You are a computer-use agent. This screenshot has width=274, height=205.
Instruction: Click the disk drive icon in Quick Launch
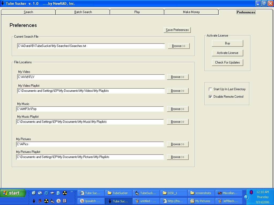tap(52, 193)
